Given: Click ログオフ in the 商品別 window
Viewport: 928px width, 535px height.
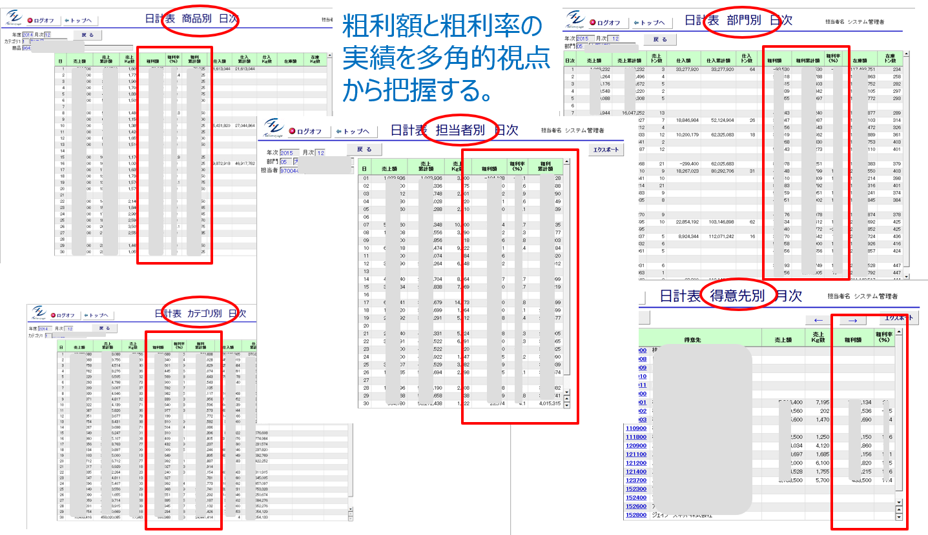Looking at the screenshot, I should tap(43, 20).
